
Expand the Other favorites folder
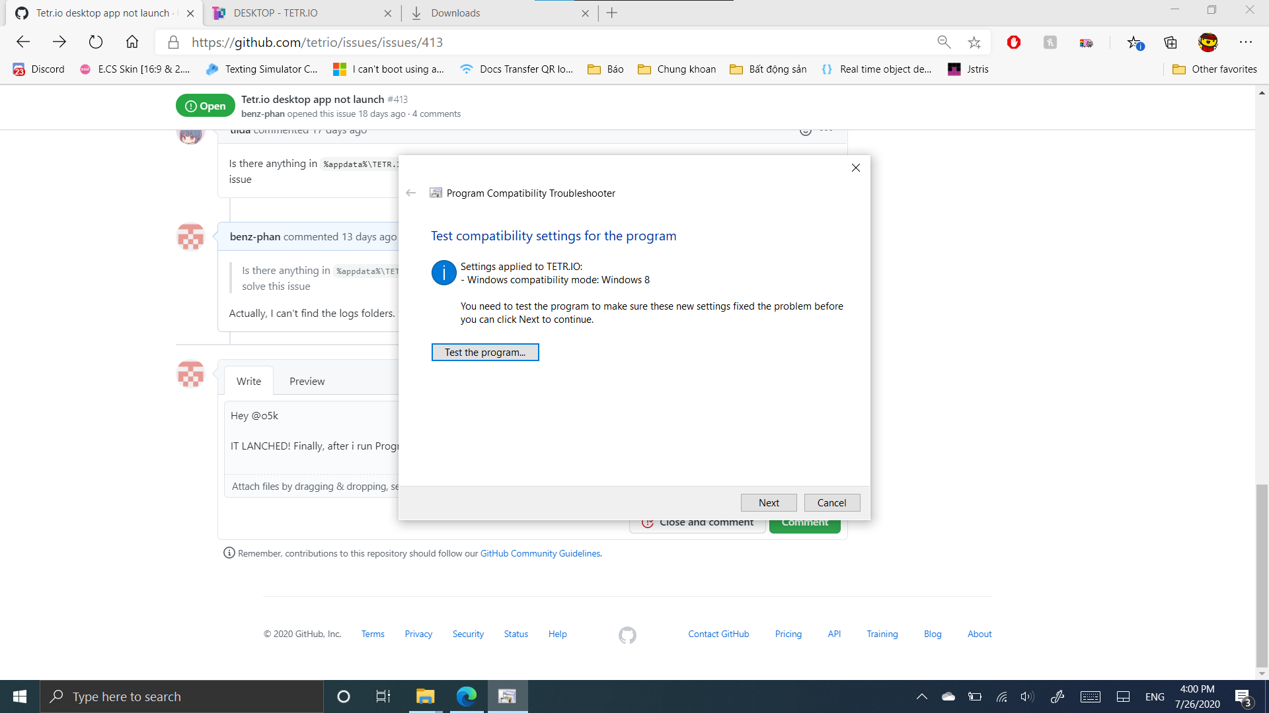(1214, 69)
